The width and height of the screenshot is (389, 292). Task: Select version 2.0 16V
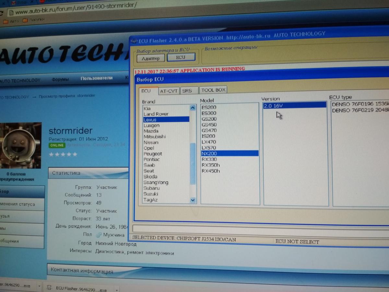click(295, 105)
